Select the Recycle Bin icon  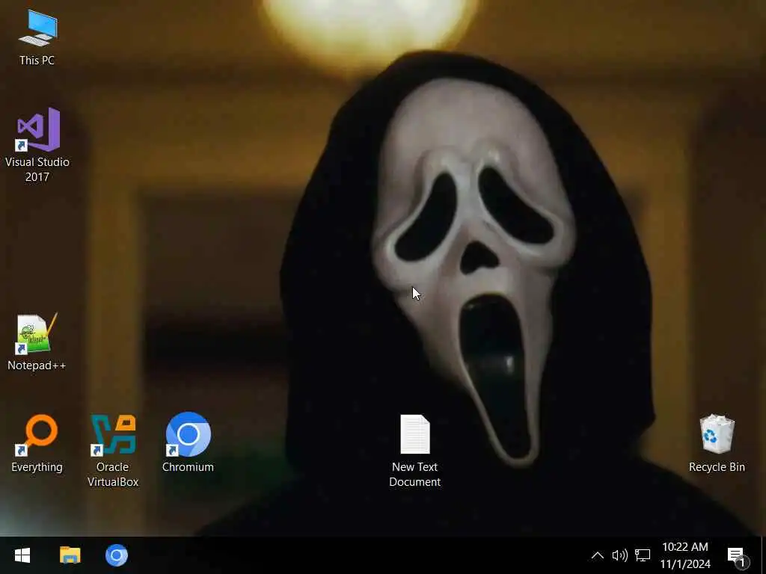[717, 443]
